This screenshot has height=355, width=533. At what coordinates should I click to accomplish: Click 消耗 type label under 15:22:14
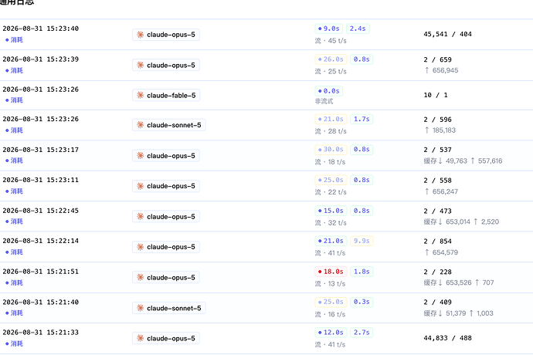point(14,252)
